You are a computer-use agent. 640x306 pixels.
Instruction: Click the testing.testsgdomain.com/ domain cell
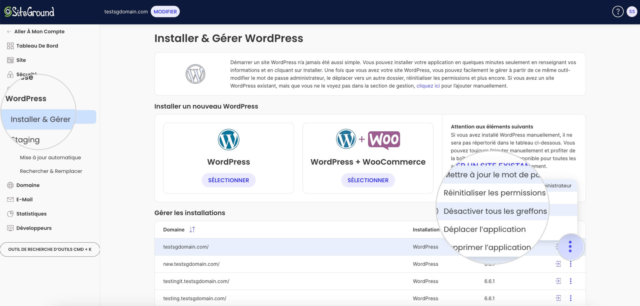coord(194,298)
